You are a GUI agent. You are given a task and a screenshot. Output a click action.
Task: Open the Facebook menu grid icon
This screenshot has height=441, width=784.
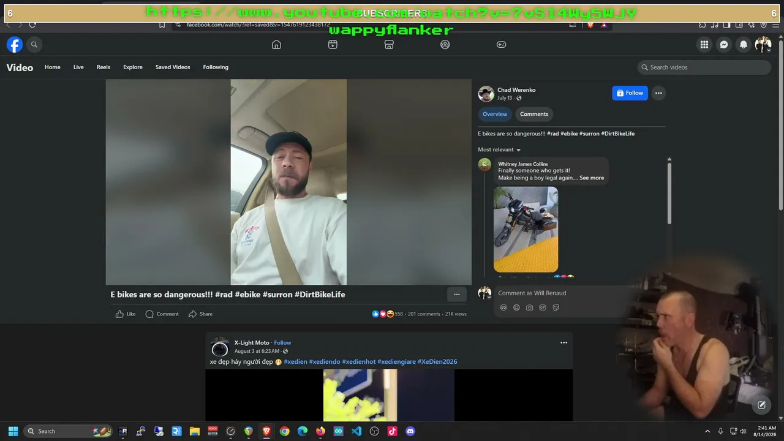704,45
